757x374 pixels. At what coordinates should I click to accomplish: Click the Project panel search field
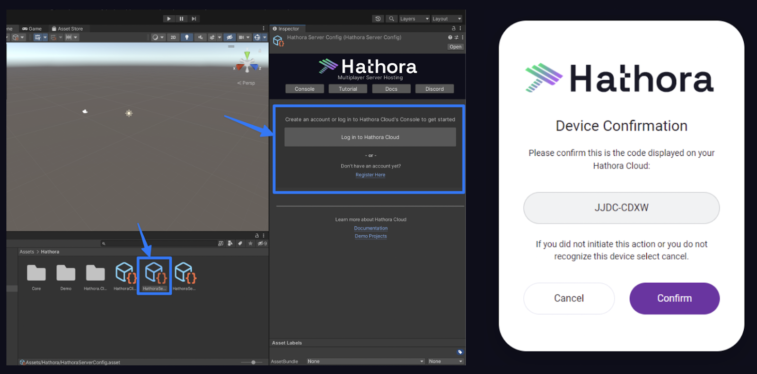[158, 244]
